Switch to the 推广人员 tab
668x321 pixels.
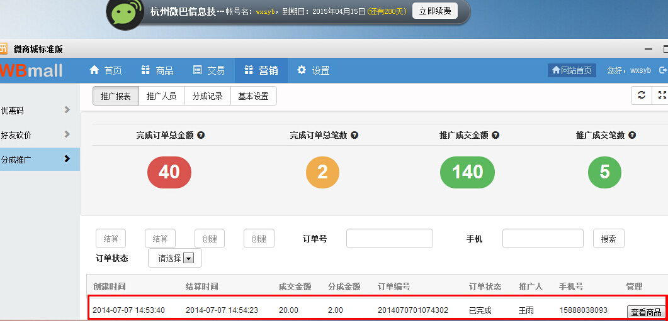161,96
